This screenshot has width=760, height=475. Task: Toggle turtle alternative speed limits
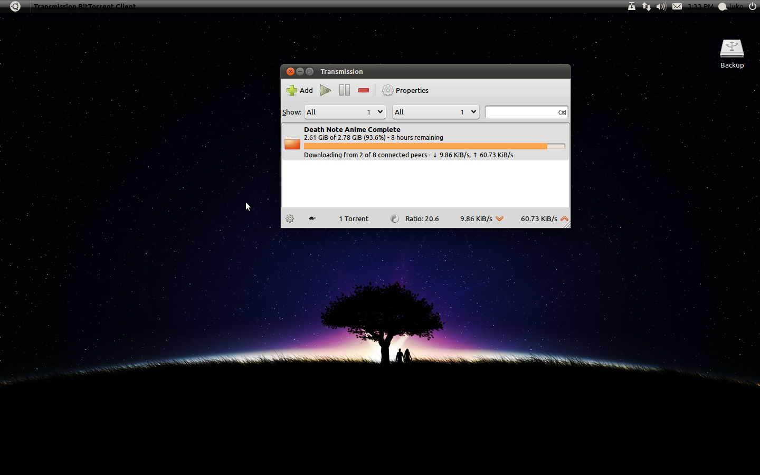coord(312,218)
